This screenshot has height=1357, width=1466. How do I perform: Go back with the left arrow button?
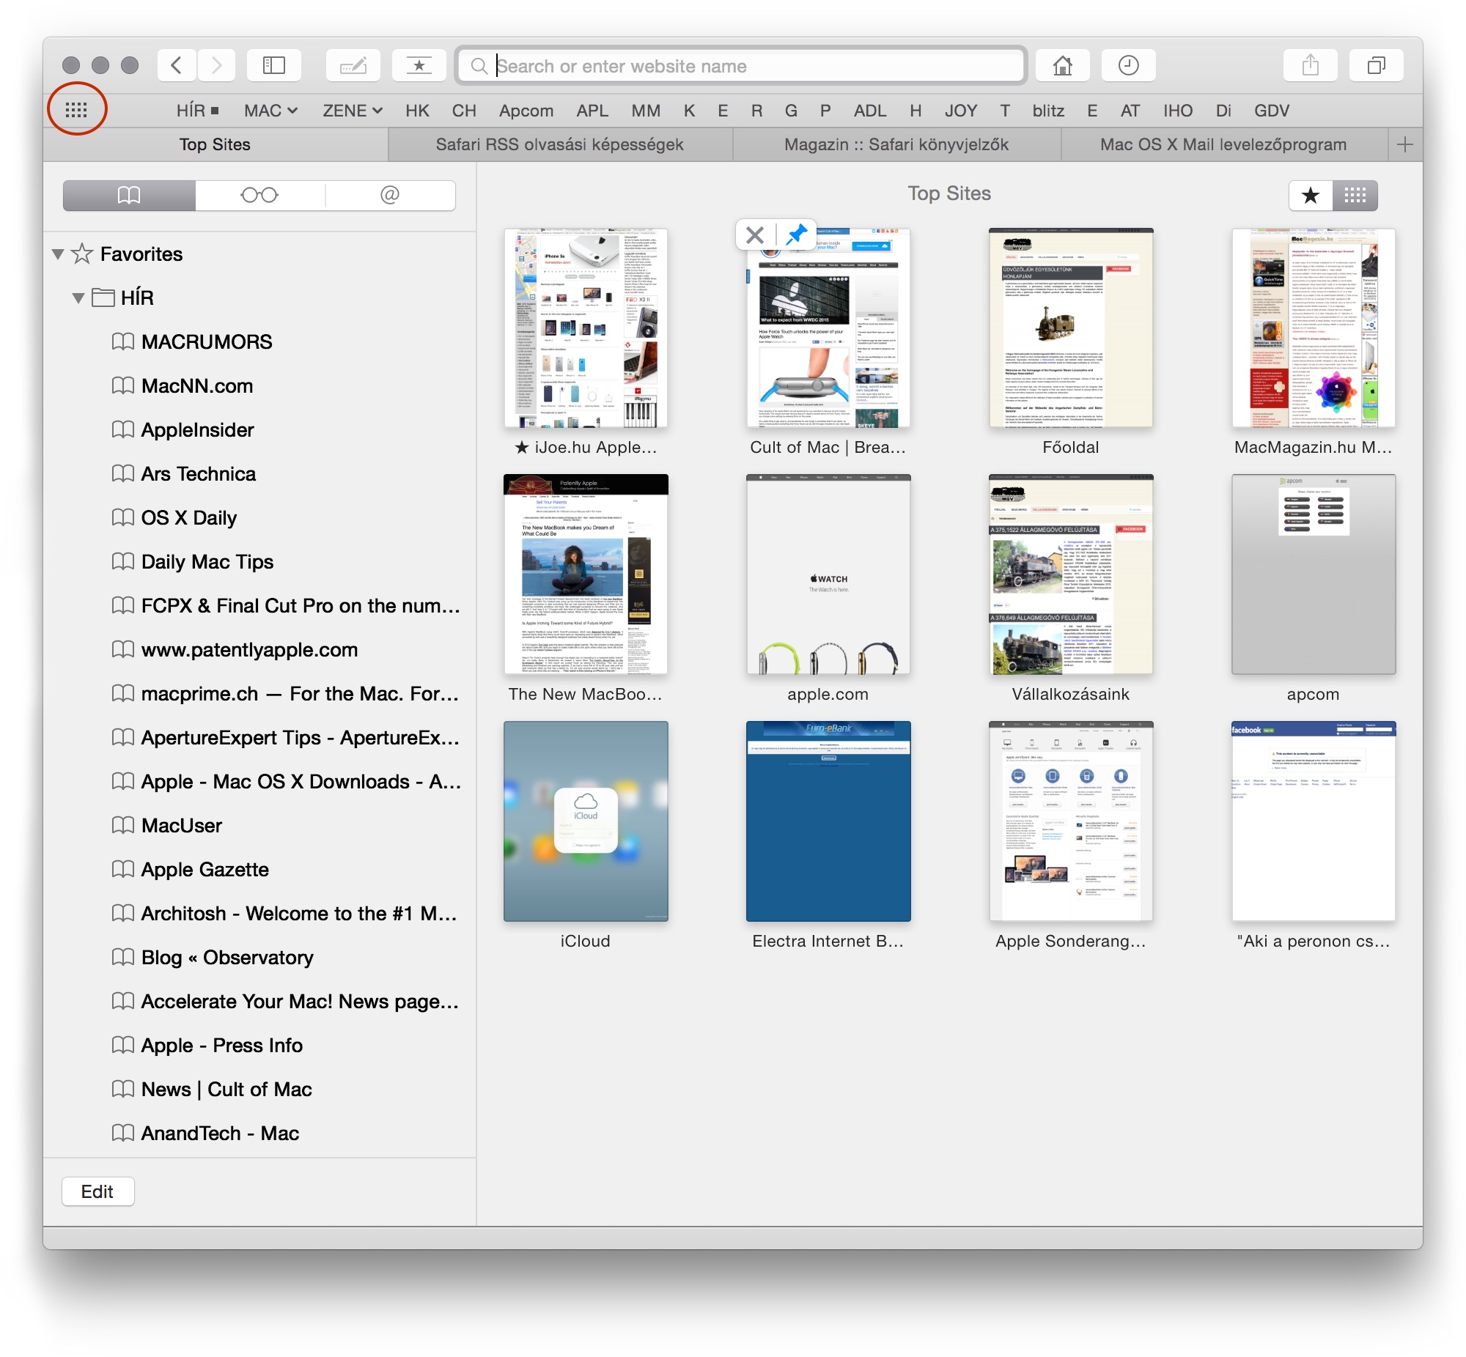(x=176, y=65)
